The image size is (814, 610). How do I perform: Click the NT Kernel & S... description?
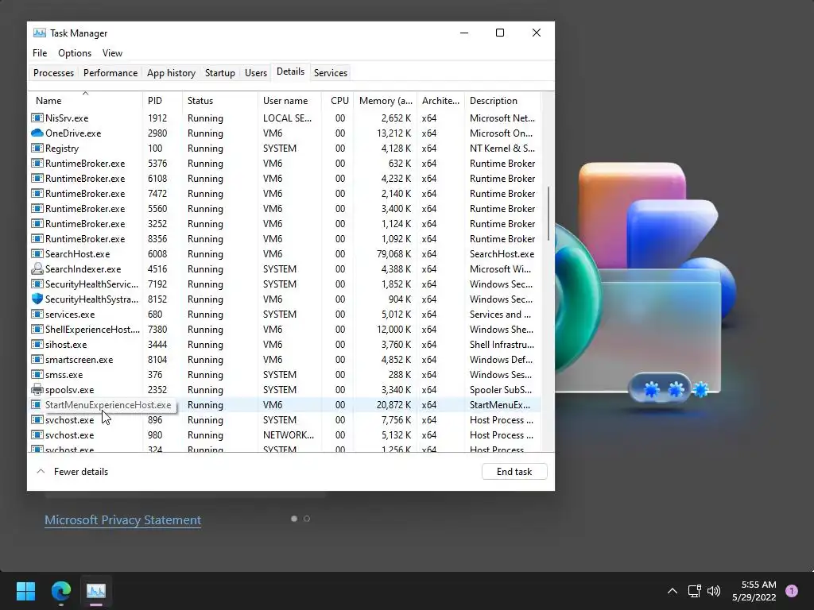[502, 148]
